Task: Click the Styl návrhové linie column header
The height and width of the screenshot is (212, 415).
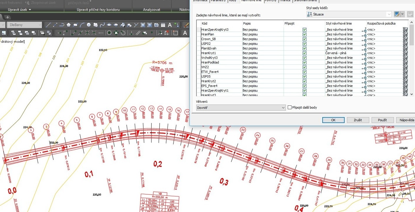Action: (346, 23)
